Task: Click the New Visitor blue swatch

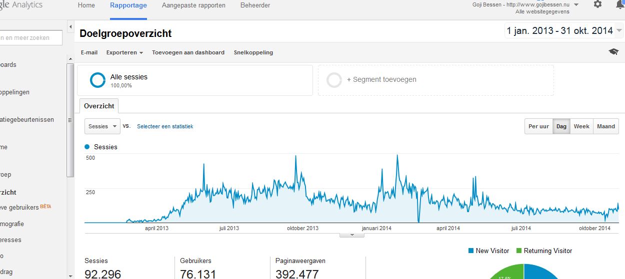Action: tap(471, 251)
